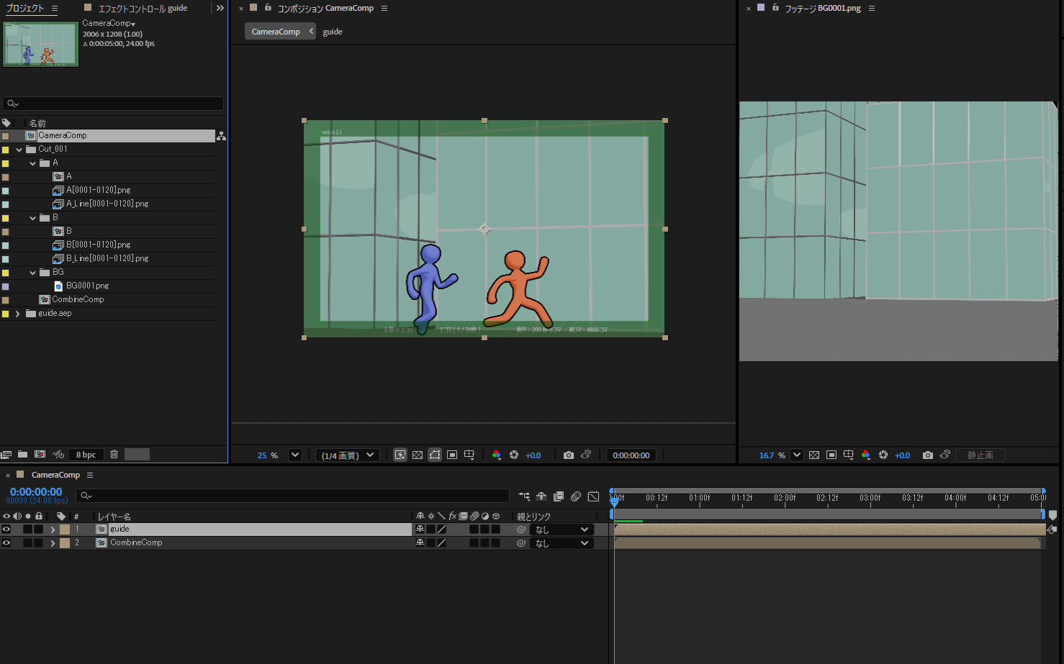Switch to the エフェクトコントロール guide tab
The image size is (1064, 664).
pyautogui.click(x=142, y=9)
